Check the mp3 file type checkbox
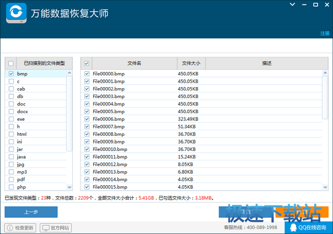 [11, 172]
